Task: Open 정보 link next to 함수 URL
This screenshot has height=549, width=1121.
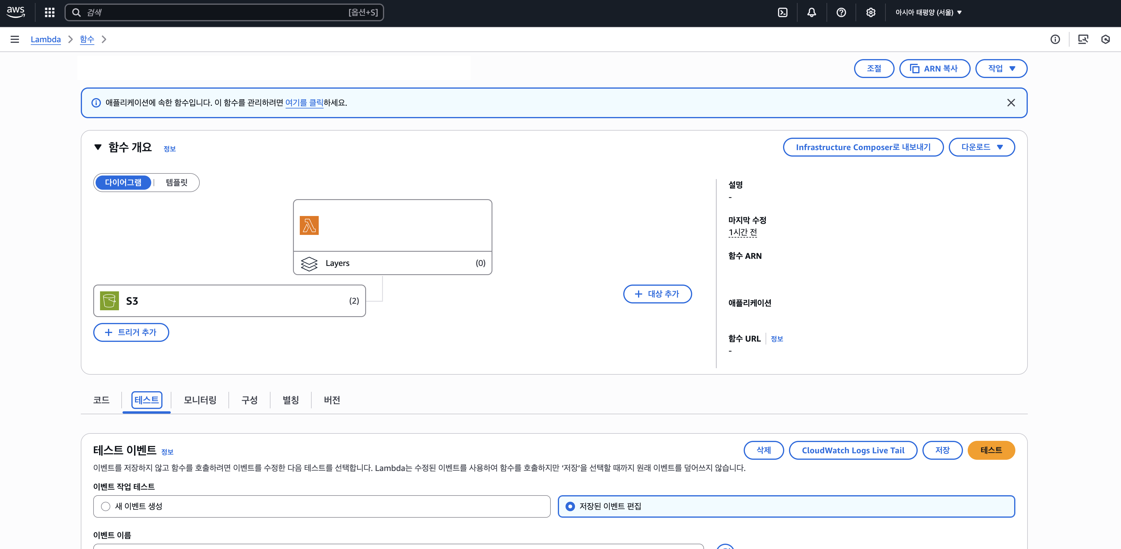Action: 777,339
